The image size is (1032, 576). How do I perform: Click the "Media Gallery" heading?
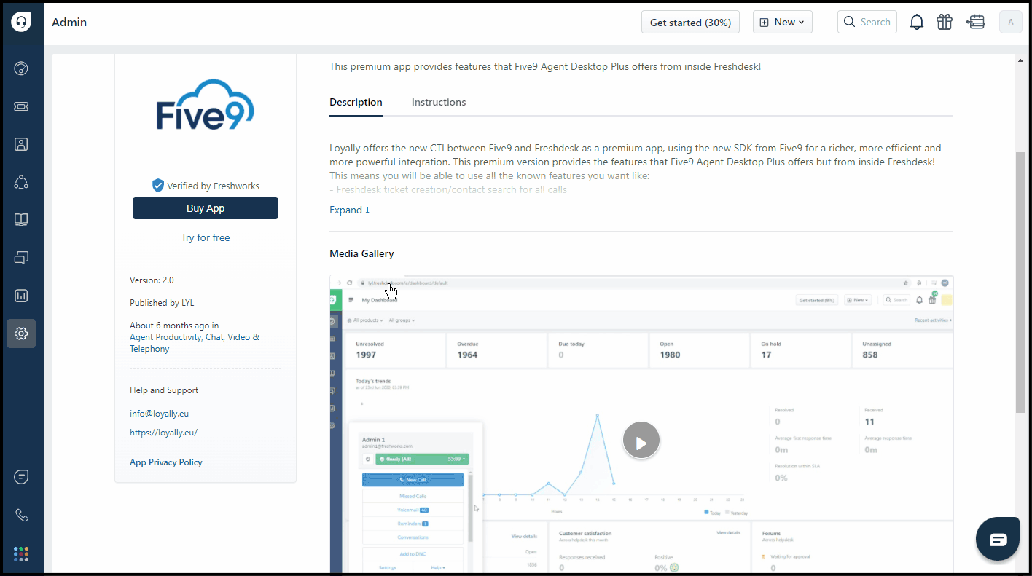361,254
